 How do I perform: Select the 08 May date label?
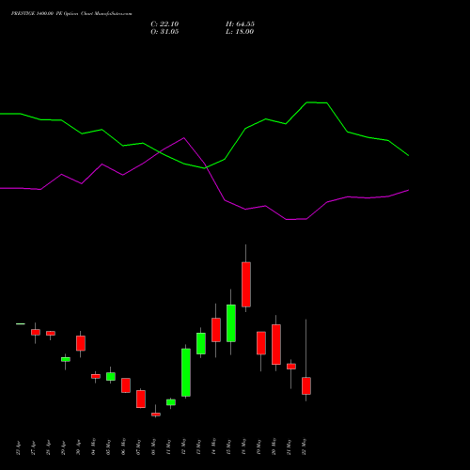(x=153, y=446)
